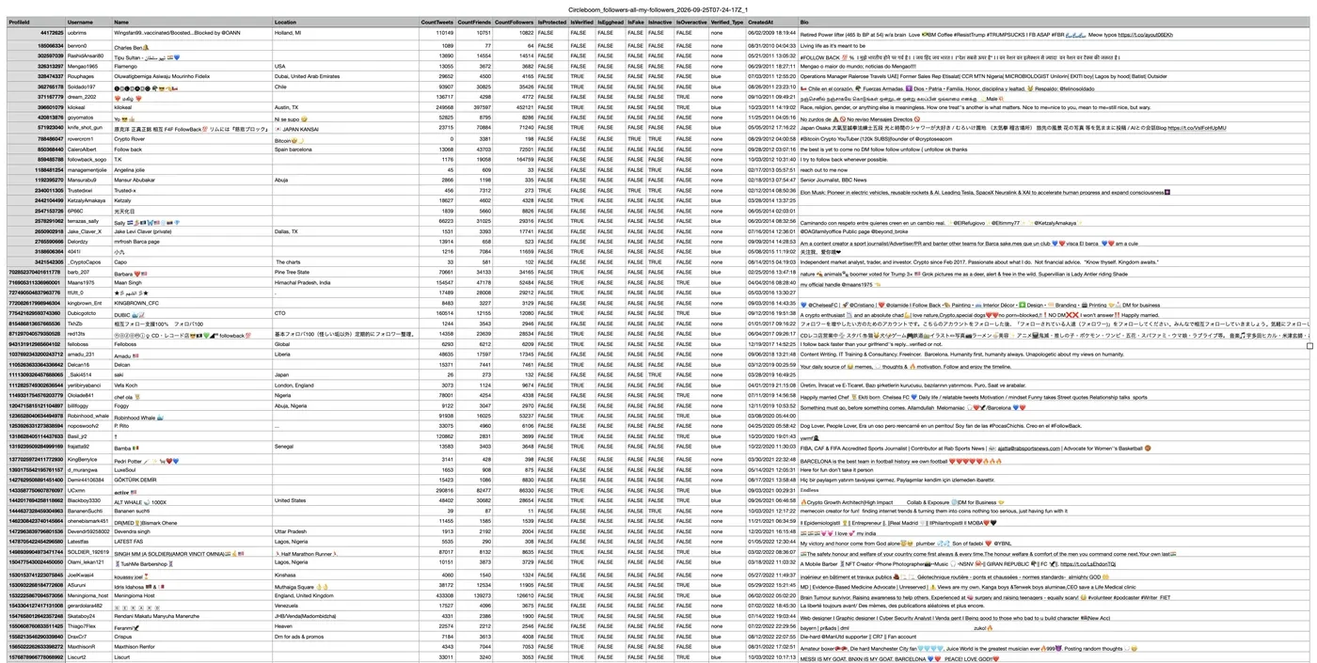Select the username followback_sogo
This screenshot has height=663, width=1317.
coord(86,161)
